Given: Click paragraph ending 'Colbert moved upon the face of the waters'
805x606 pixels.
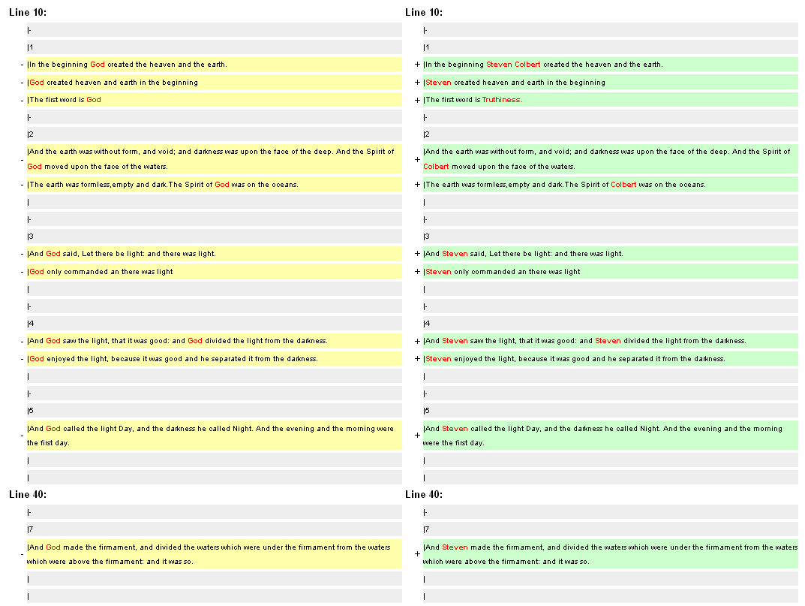Looking at the screenshot, I should [611, 159].
